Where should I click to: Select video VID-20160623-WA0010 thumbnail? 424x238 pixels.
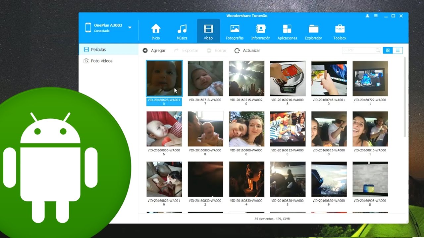[164, 78]
